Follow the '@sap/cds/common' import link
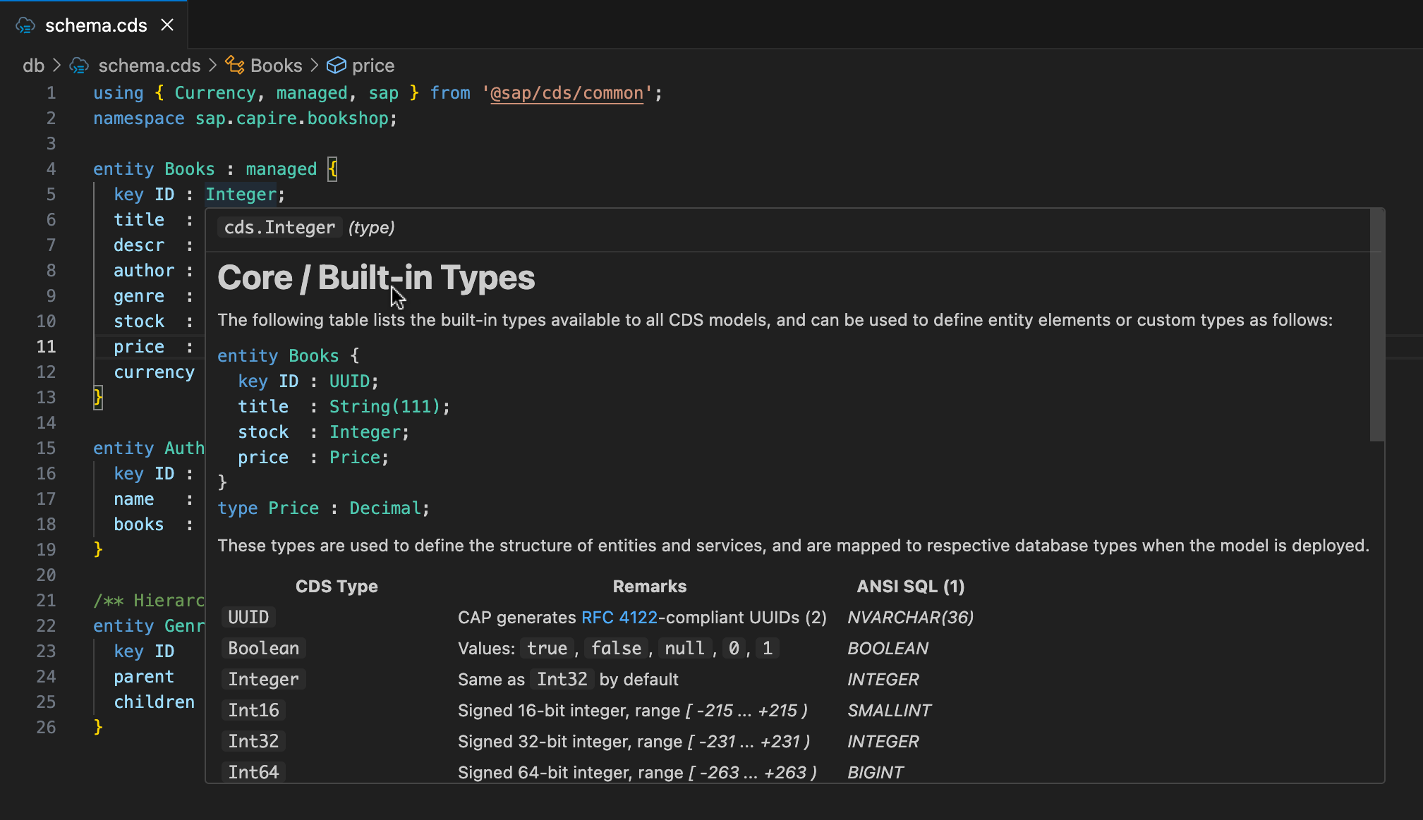This screenshot has height=820, width=1423. 567,93
